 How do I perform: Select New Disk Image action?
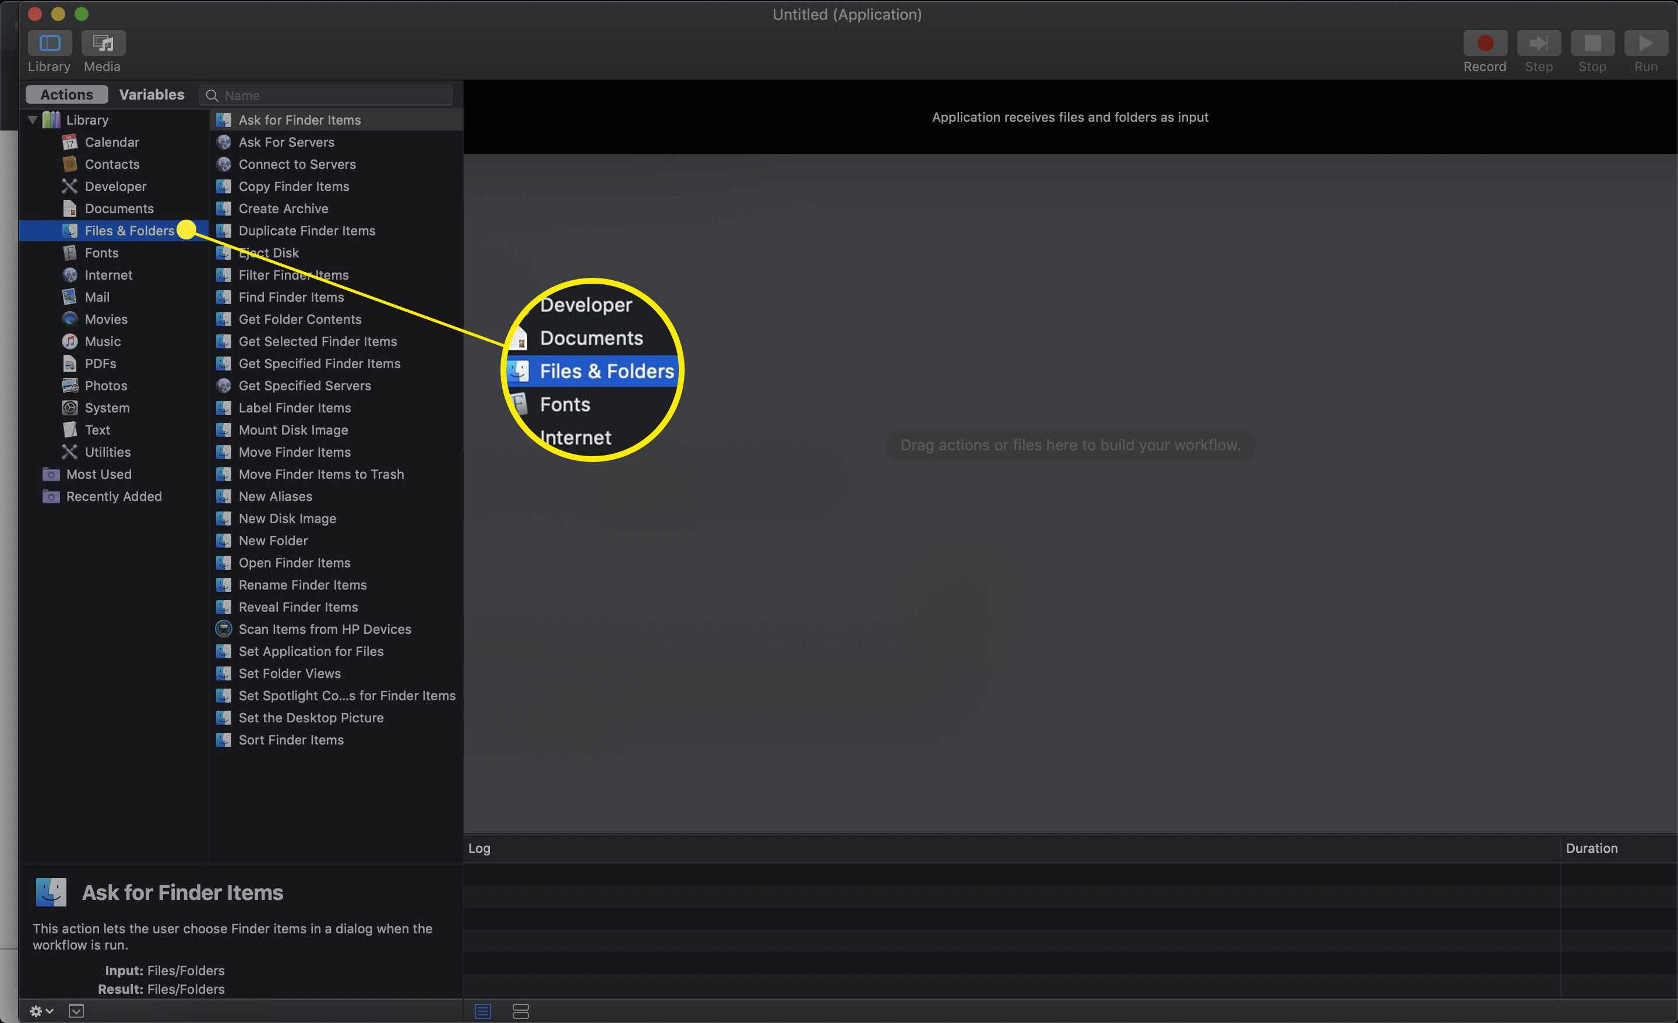pos(336,518)
